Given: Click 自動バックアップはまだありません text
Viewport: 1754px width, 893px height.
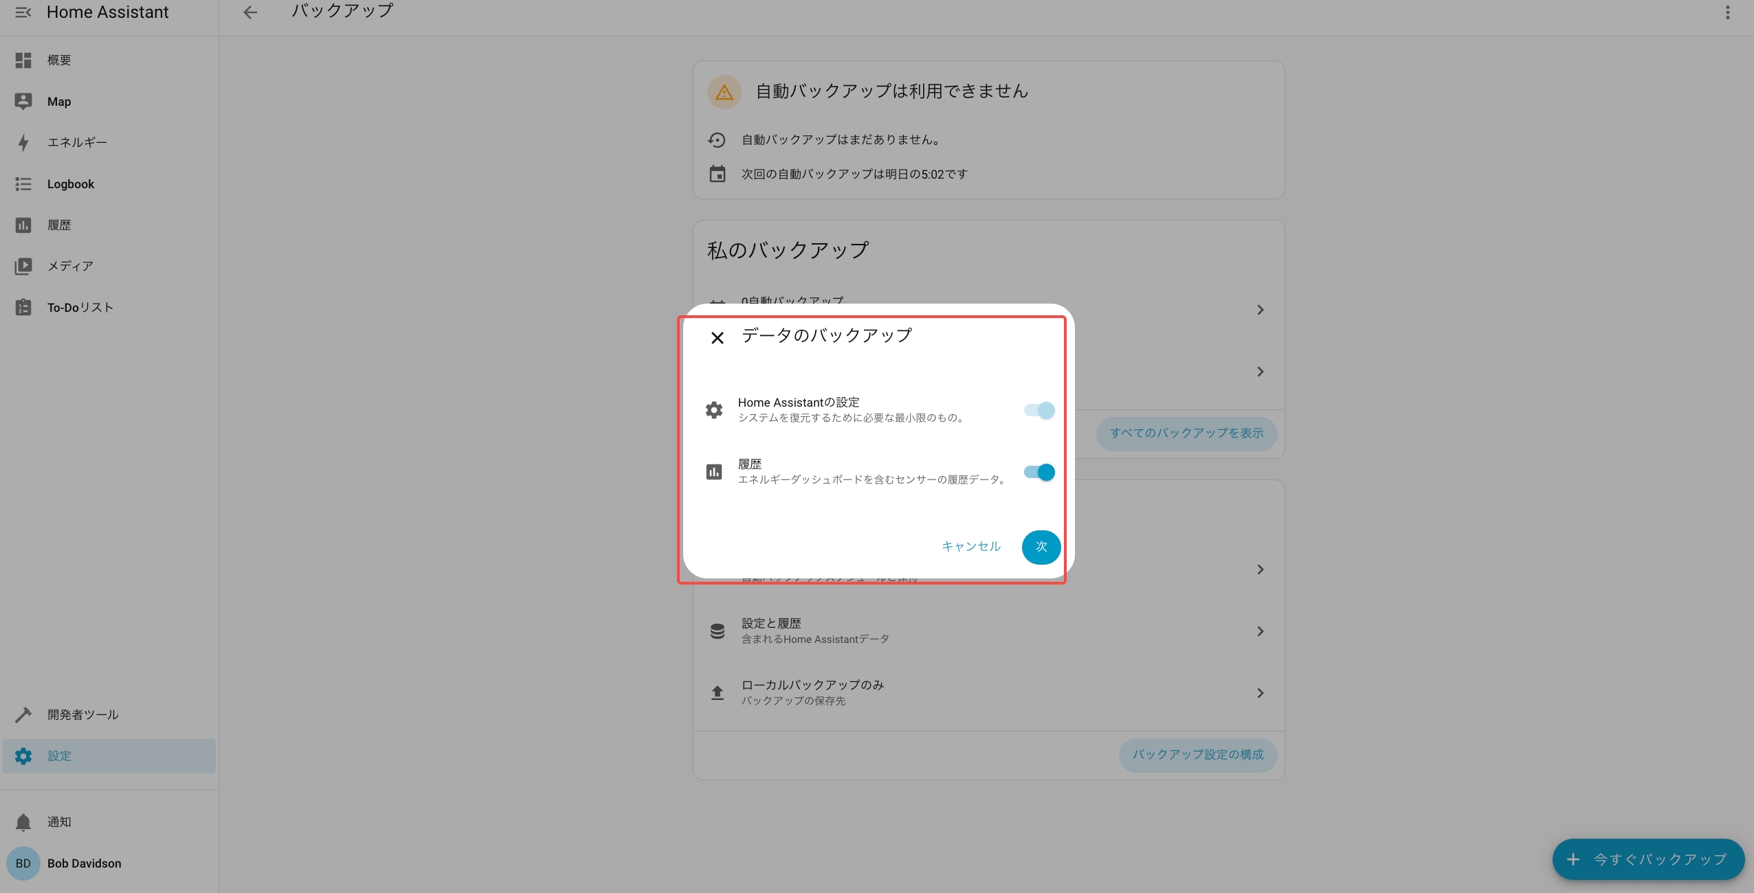Looking at the screenshot, I should click(841, 140).
